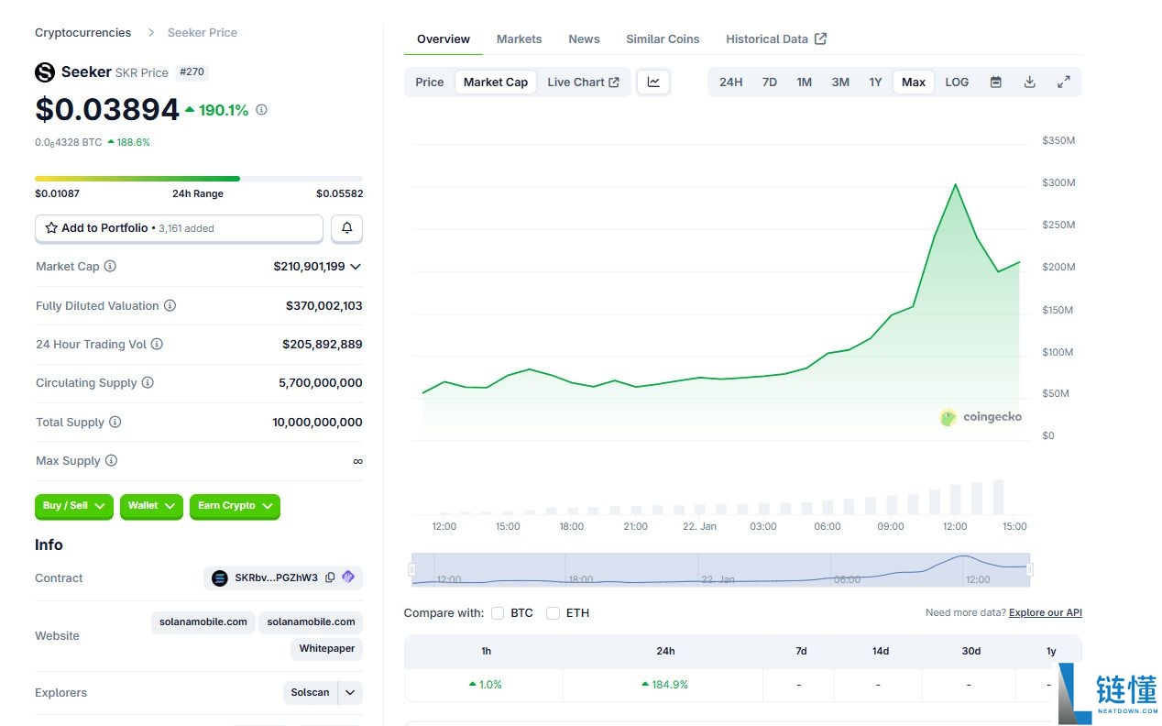The image size is (1162, 726).
Task: Open the Market Cap info tooltip icon
Action: (x=110, y=267)
